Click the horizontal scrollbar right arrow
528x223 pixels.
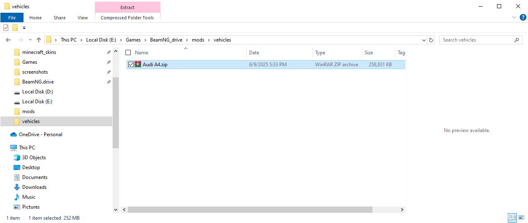[402, 209]
